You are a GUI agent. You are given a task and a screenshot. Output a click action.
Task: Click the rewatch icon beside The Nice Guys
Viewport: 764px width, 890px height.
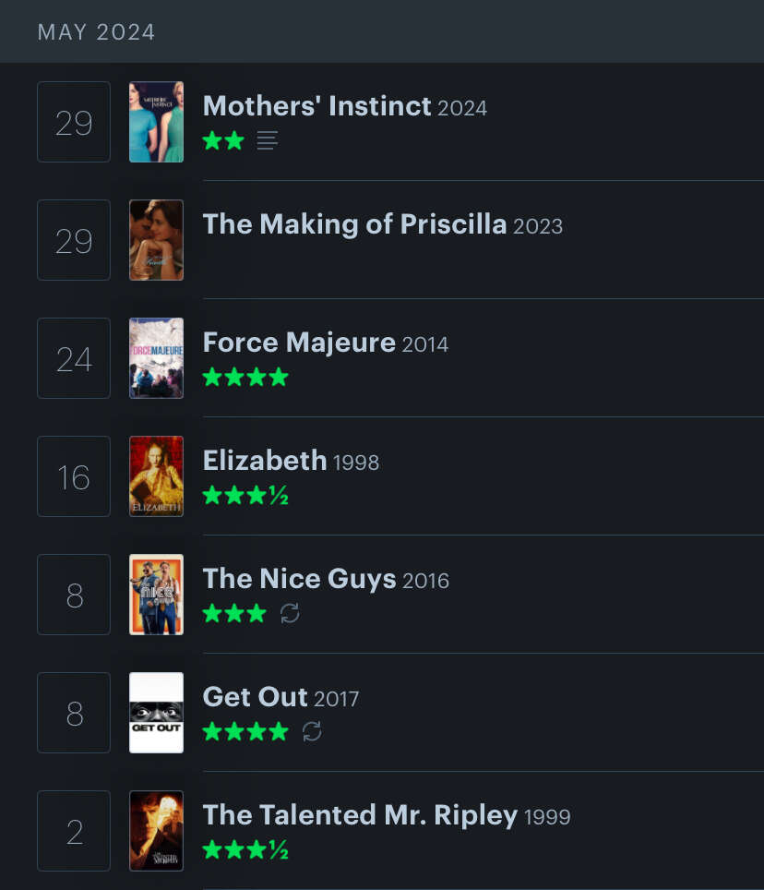290,613
